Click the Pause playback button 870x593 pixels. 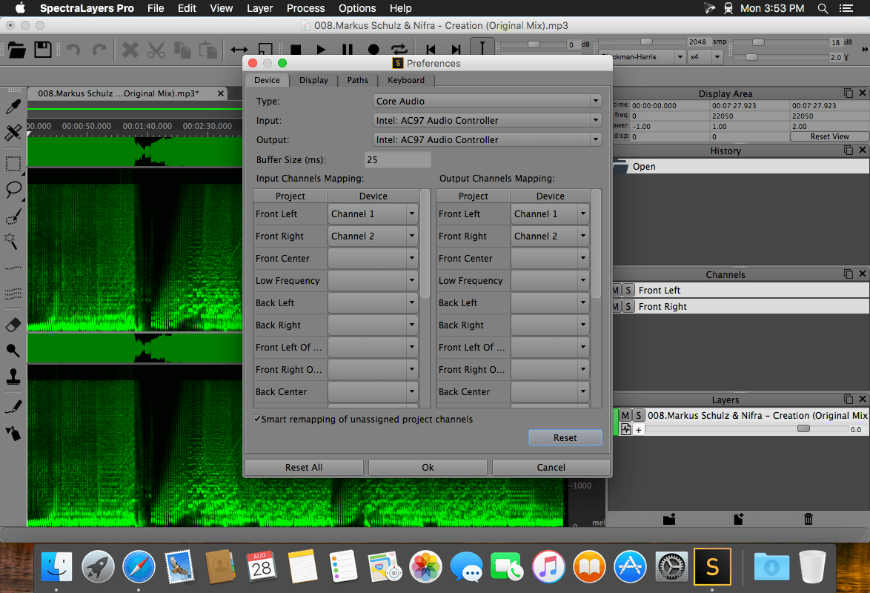(x=348, y=50)
